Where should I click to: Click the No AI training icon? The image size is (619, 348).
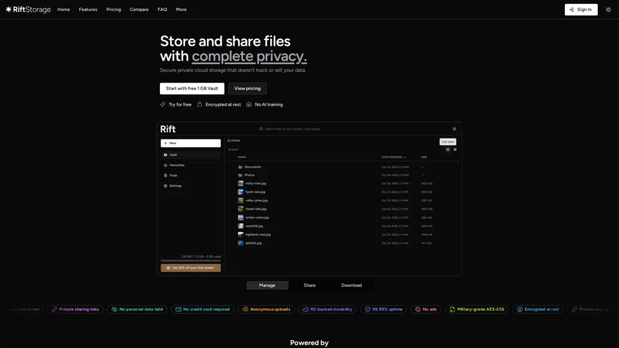pyautogui.click(x=249, y=104)
